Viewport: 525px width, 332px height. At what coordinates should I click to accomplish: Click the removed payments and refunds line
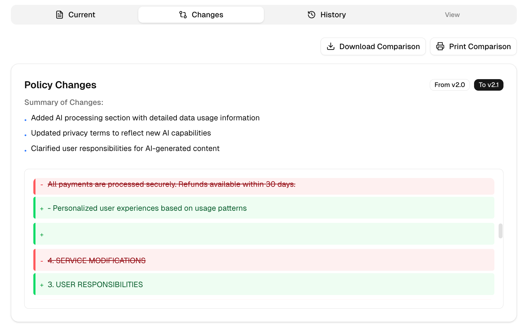pyautogui.click(x=171, y=184)
